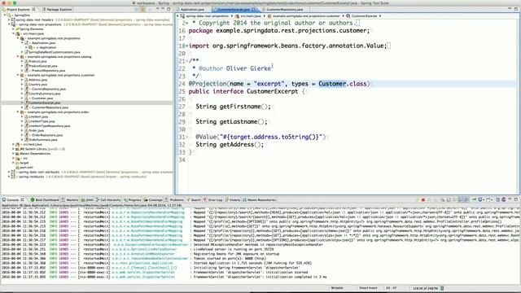Click the Link with Editor icon in Project Explorer

point(143,9)
